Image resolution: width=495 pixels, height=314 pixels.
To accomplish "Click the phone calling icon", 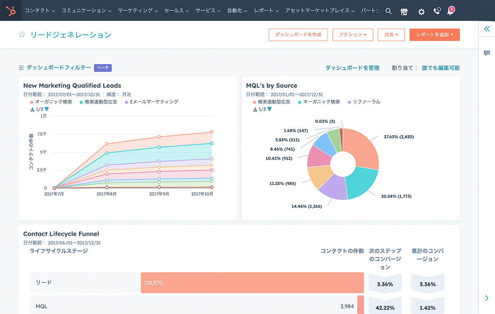I will [437, 11].
